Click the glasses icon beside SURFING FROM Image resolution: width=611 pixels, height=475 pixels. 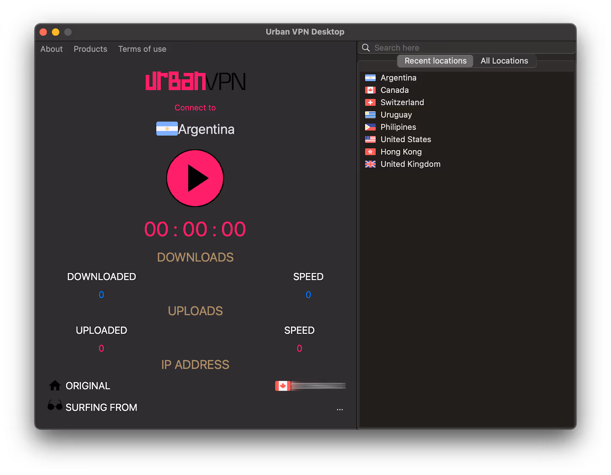tap(55, 405)
